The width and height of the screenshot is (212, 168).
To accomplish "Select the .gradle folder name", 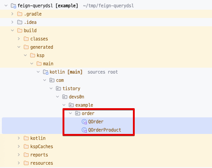I will coord(33,14).
